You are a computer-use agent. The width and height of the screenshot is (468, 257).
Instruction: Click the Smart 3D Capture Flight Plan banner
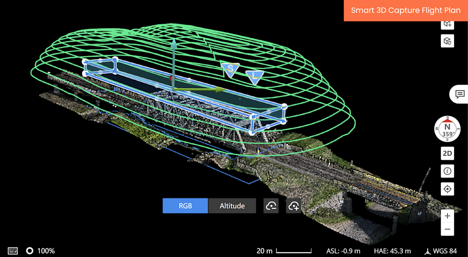point(406,10)
